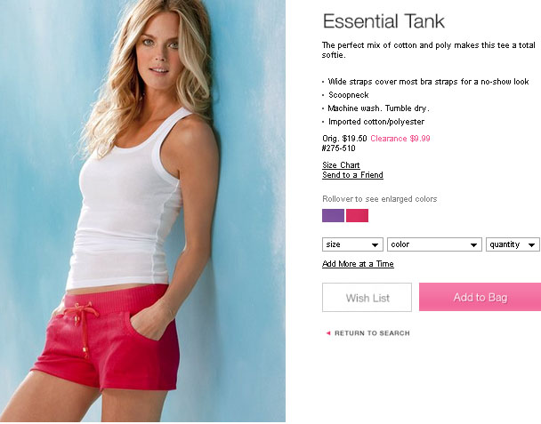Open the Send to a Friend link
The width and height of the screenshot is (541, 424).
coord(352,175)
